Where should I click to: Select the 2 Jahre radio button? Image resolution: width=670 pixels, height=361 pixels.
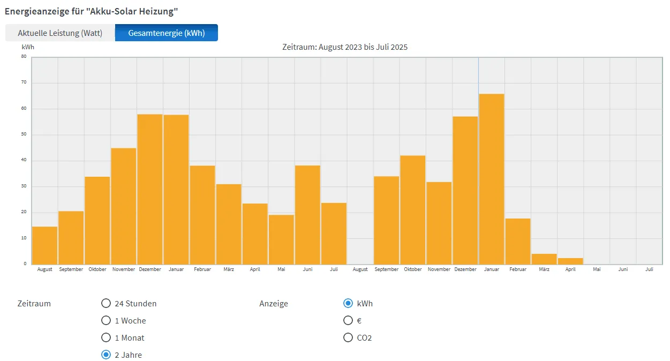106,355
